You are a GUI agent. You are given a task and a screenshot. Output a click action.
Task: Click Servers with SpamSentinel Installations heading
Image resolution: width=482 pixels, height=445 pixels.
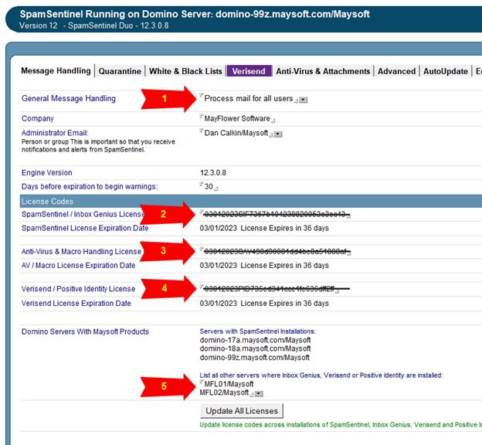click(257, 331)
